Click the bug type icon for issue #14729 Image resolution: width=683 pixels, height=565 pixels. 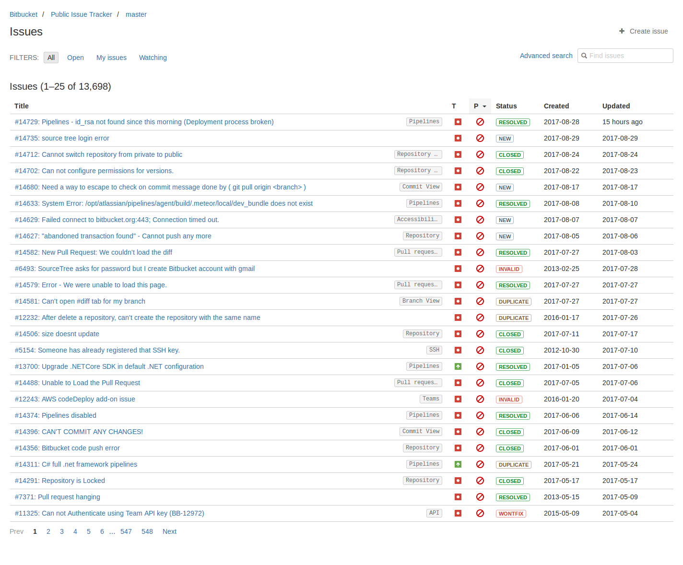458,122
